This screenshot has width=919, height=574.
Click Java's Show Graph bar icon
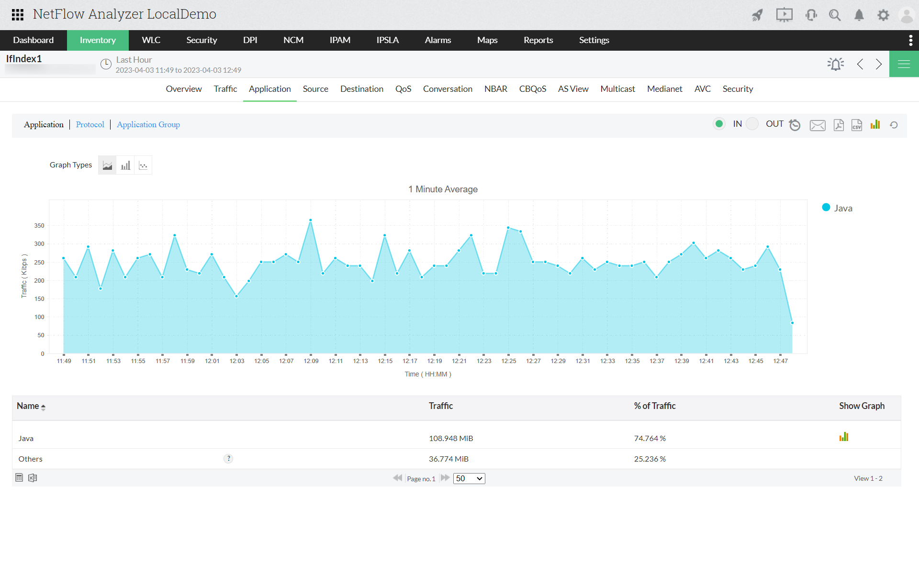(844, 437)
